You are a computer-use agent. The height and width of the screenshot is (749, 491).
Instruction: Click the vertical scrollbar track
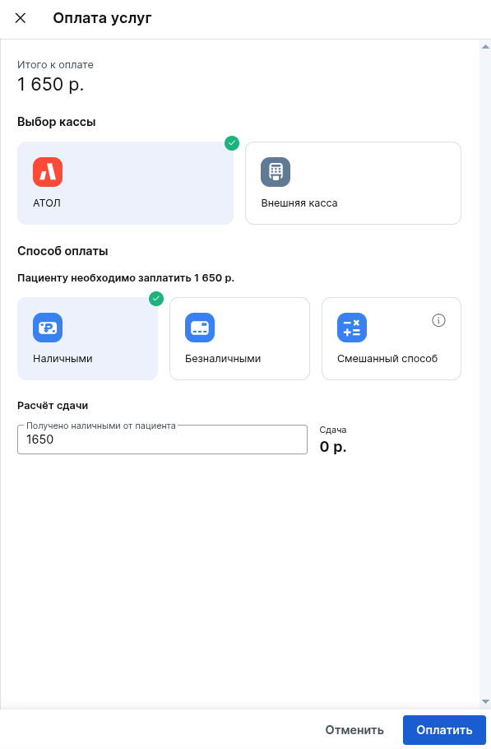coord(485,374)
